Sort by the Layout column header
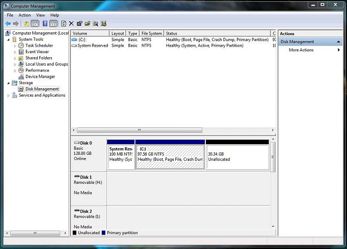347x249 pixels. click(118, 33)
